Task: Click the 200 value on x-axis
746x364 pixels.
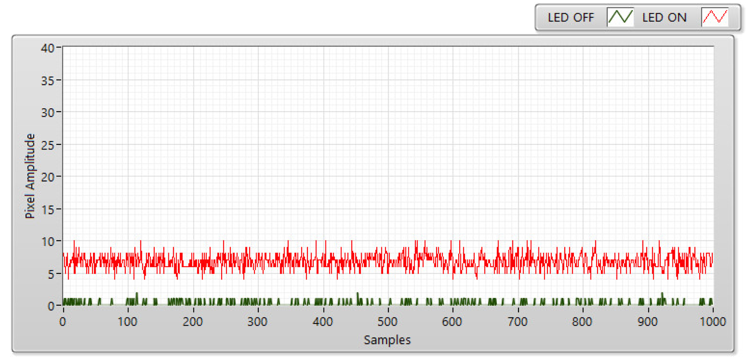Action: (193, 322)
